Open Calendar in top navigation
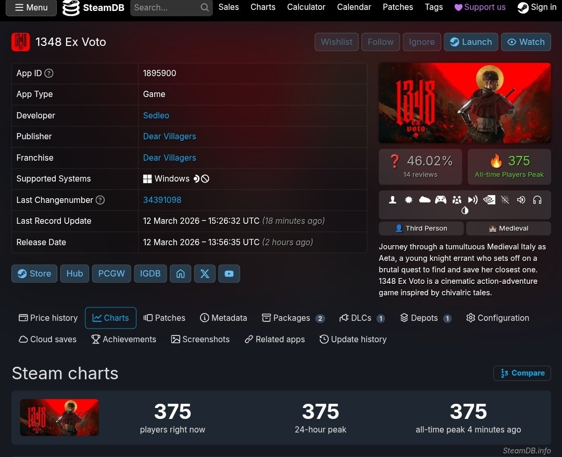This screenshot has height=457, width=562. (354, 7)
